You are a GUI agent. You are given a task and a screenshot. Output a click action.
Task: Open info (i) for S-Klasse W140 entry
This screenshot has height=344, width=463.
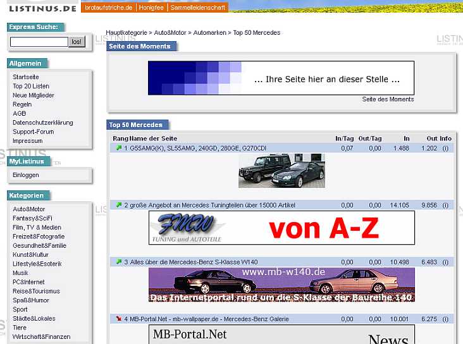(445, 262)
